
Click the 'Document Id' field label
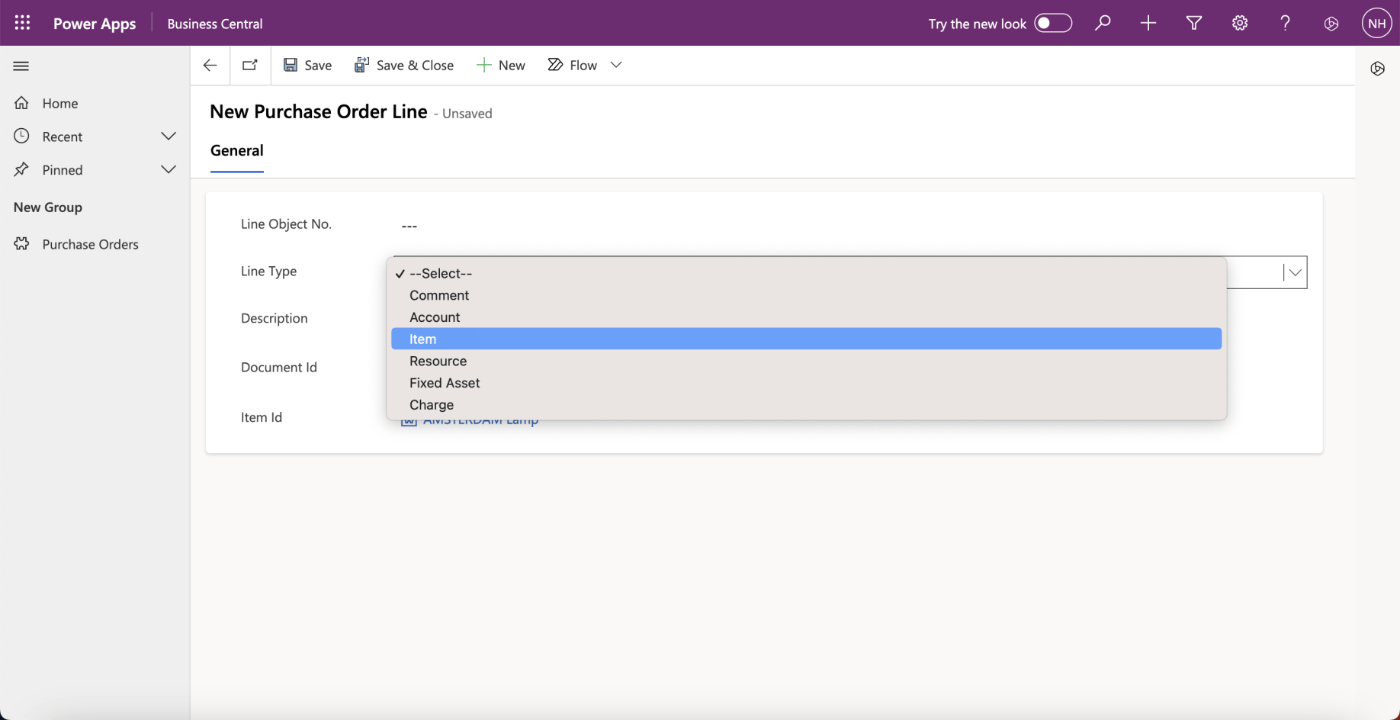point(279,367)
